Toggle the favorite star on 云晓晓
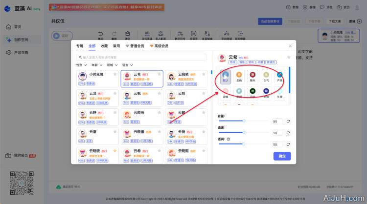 tap(115, 151)
